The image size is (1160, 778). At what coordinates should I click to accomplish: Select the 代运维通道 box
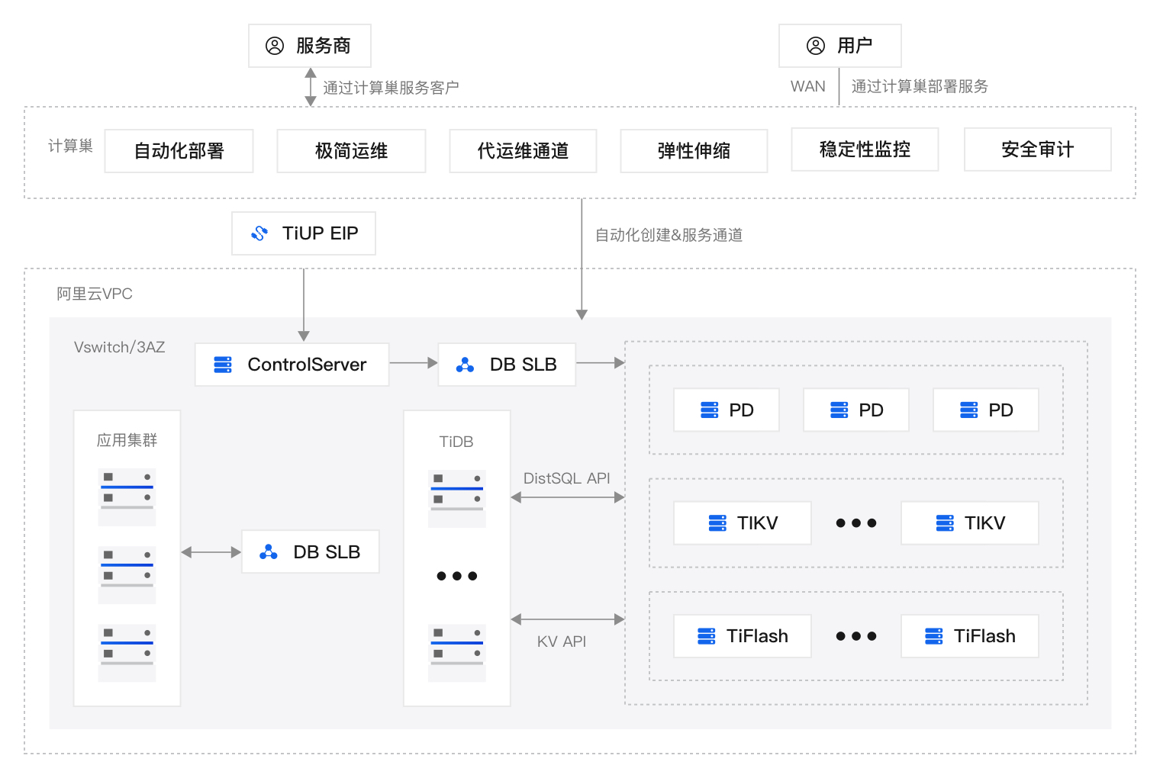[523, 151]
